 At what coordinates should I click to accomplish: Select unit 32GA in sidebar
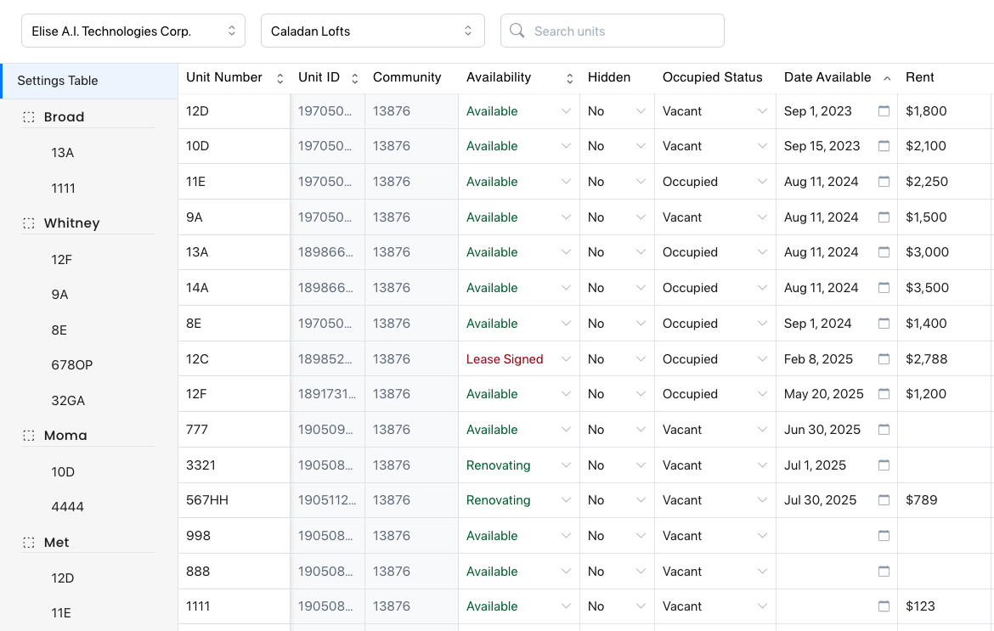[68, 400]
